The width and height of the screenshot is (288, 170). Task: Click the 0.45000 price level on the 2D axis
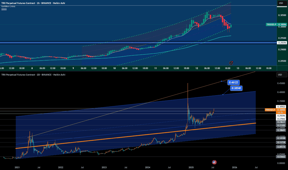point(281,83)
